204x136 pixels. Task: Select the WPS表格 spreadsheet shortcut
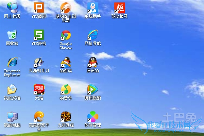coord(39,35)
